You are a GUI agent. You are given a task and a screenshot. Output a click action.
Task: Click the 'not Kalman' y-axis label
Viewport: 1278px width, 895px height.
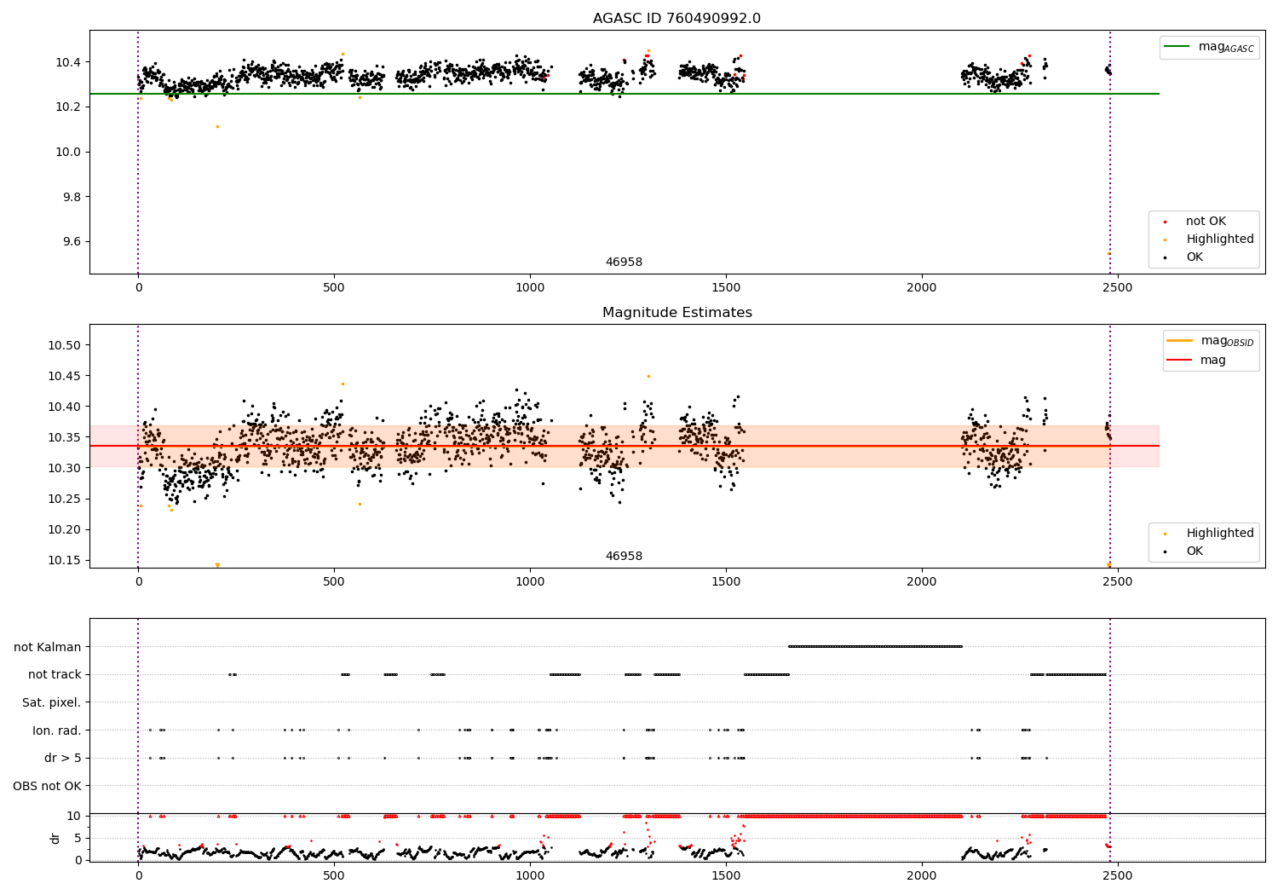pos(48,647)
